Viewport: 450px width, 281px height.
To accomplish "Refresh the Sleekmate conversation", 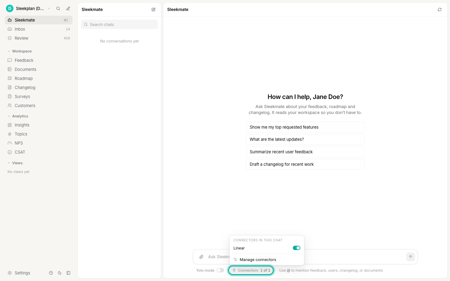I will 440,9.
